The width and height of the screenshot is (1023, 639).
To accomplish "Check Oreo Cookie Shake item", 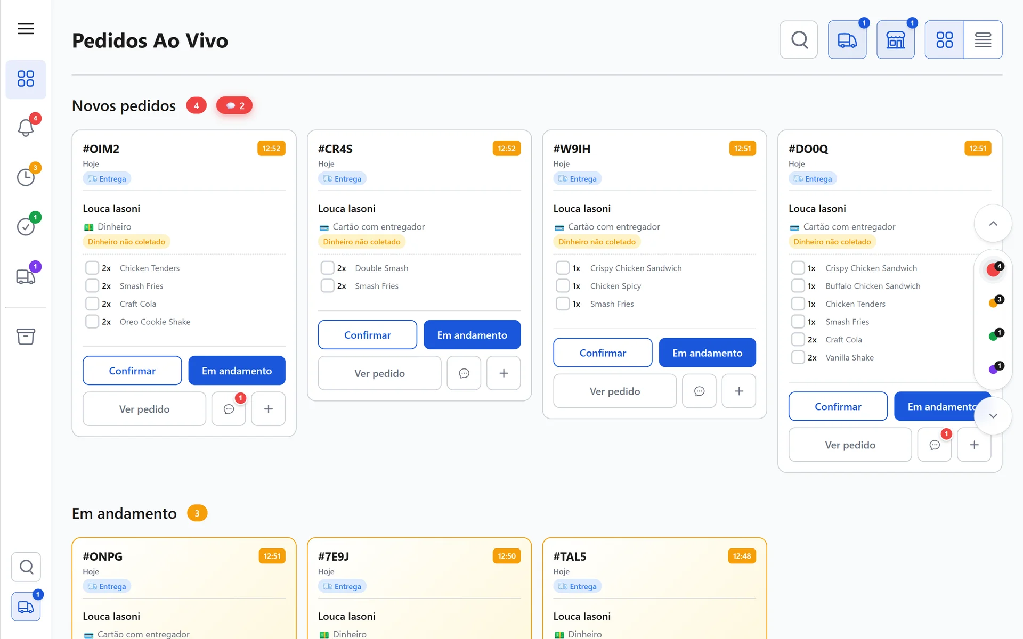I will [92, 322].
